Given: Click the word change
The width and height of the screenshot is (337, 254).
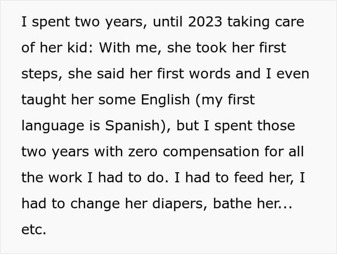Looking at the screenshot, I should click(95, 204).
